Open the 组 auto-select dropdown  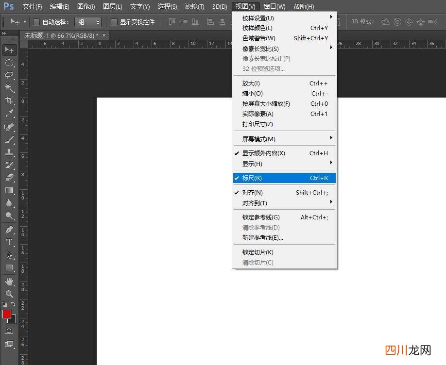coord(88,22)
